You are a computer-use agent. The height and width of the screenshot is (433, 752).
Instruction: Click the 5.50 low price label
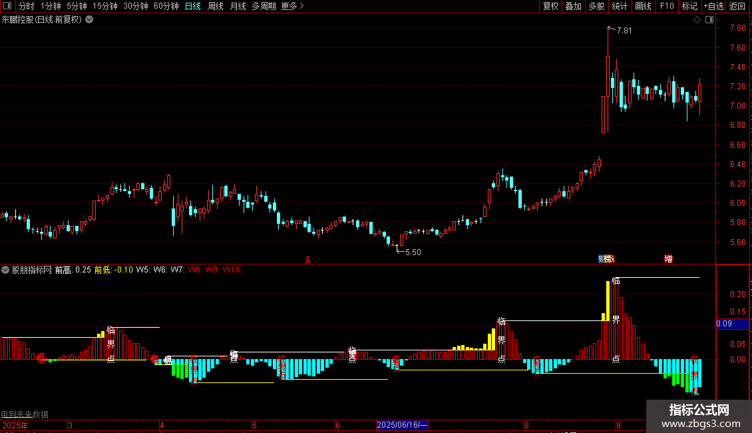point(413,252)
